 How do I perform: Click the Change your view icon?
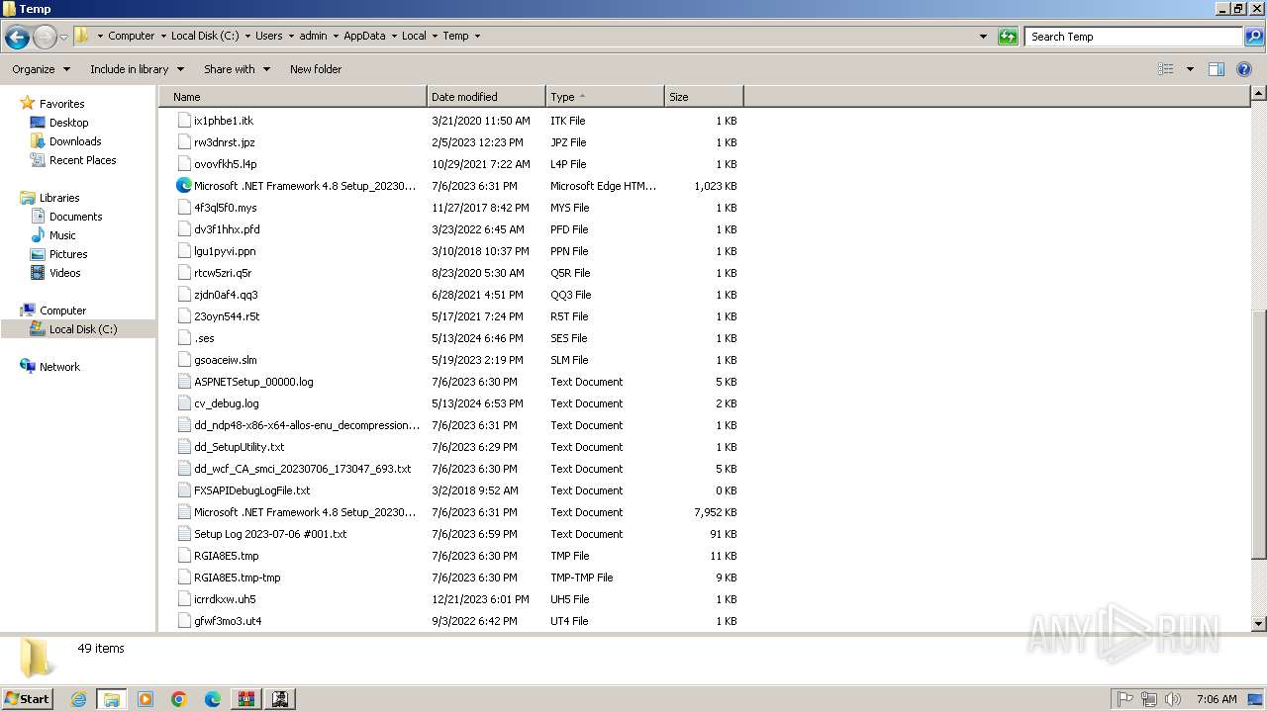[1166, 69]
